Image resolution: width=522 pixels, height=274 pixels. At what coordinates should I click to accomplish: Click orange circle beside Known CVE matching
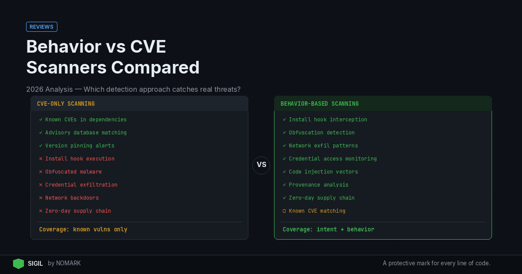[284, 211]
